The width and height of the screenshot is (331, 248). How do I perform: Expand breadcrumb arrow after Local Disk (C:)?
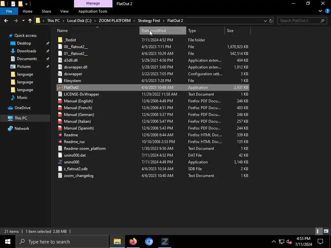(95, 21)
